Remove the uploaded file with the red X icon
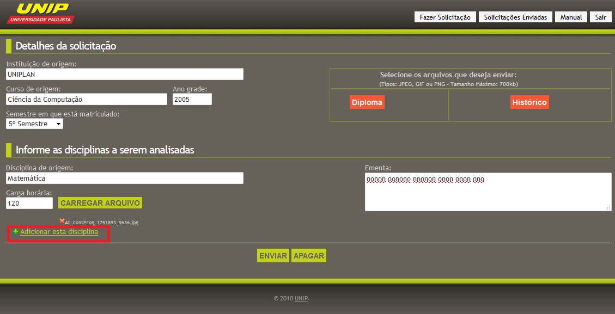 tap(62, 221)
